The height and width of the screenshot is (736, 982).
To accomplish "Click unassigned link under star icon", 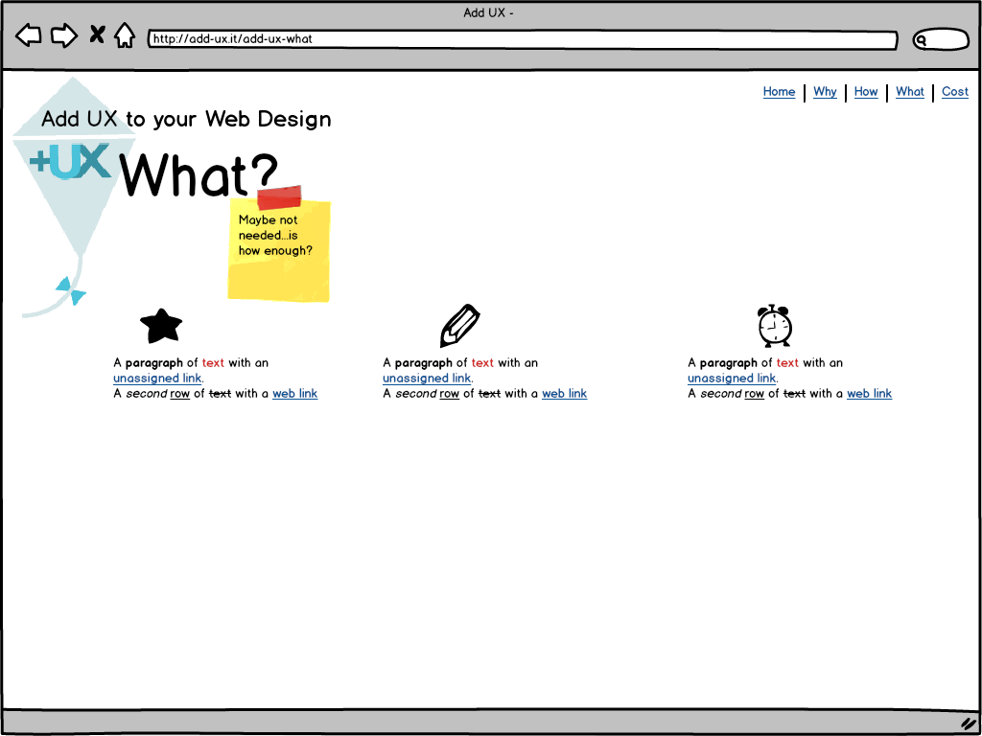I will 157,378.
